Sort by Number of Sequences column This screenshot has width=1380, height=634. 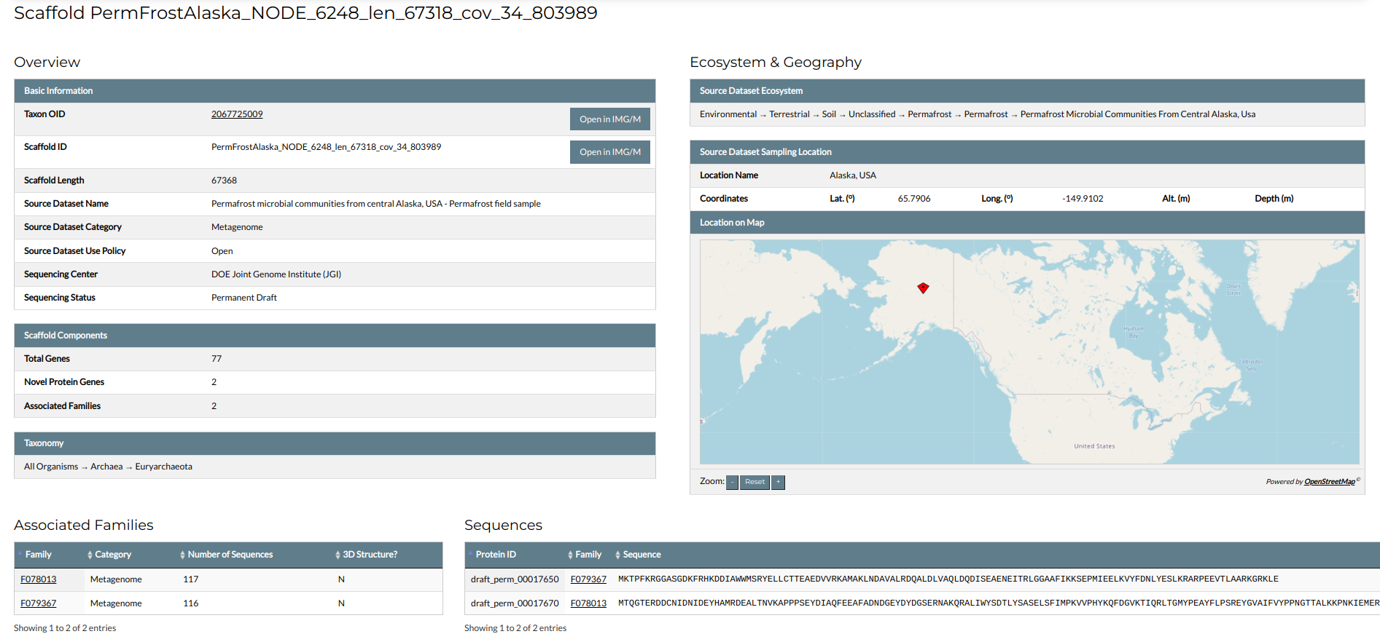[x=230, y=555]
